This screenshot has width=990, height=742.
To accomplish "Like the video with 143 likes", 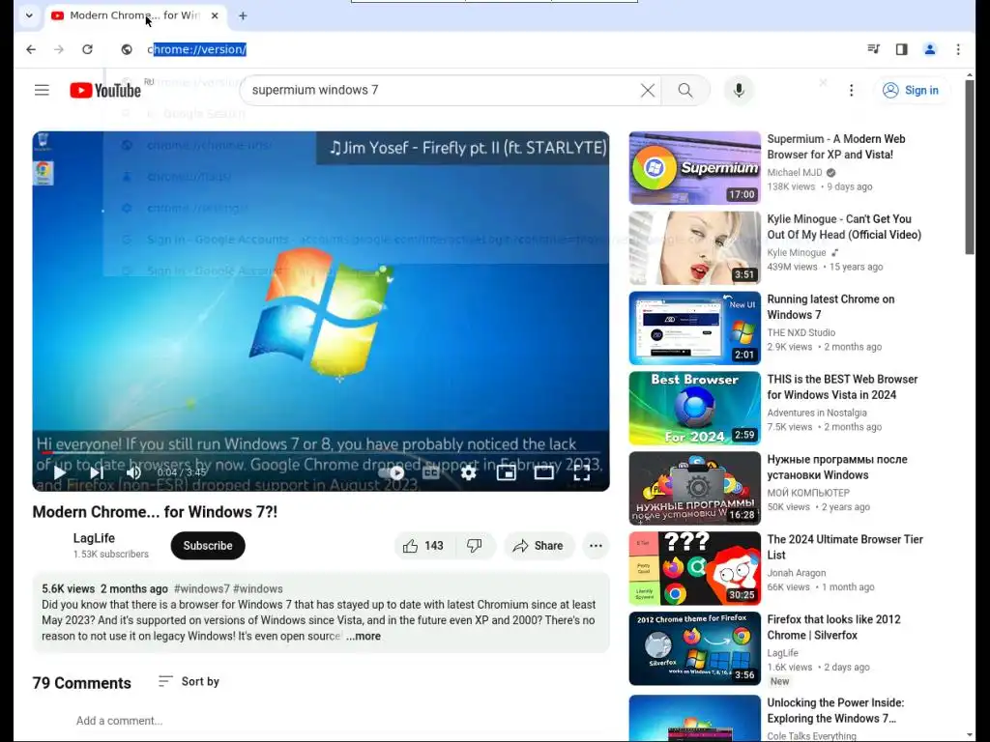I will coord(423,546).
